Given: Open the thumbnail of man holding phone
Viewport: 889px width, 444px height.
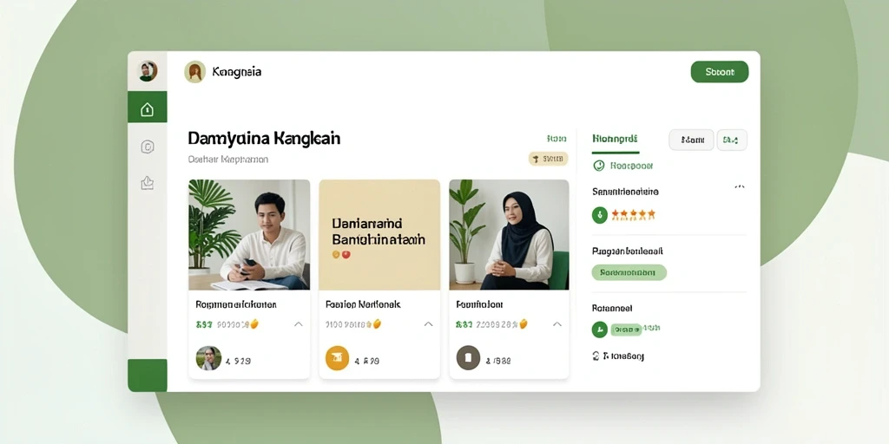Looking at the screenshot, I should click(x=249, y=234).
